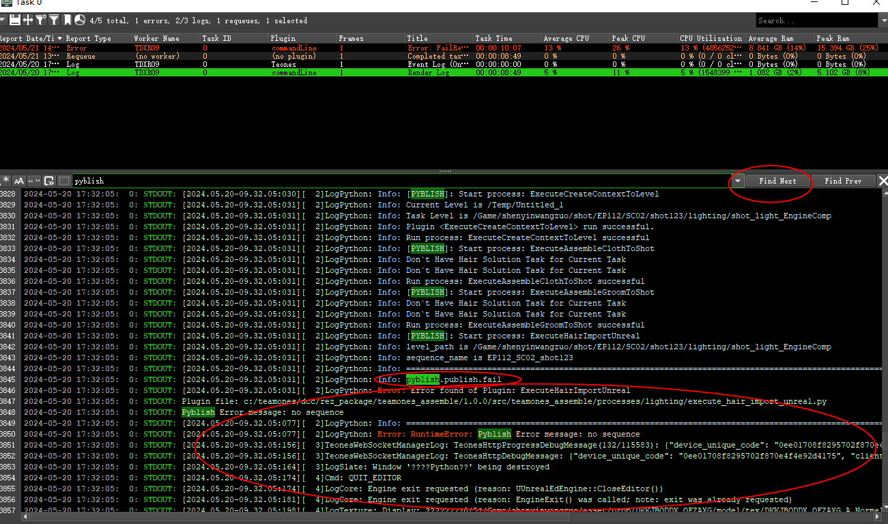The width and height of the screenshot is (888, 524).
Task: Click the filter funnel with dot icon
Action: pyautogui.click(x=41, y=20)
